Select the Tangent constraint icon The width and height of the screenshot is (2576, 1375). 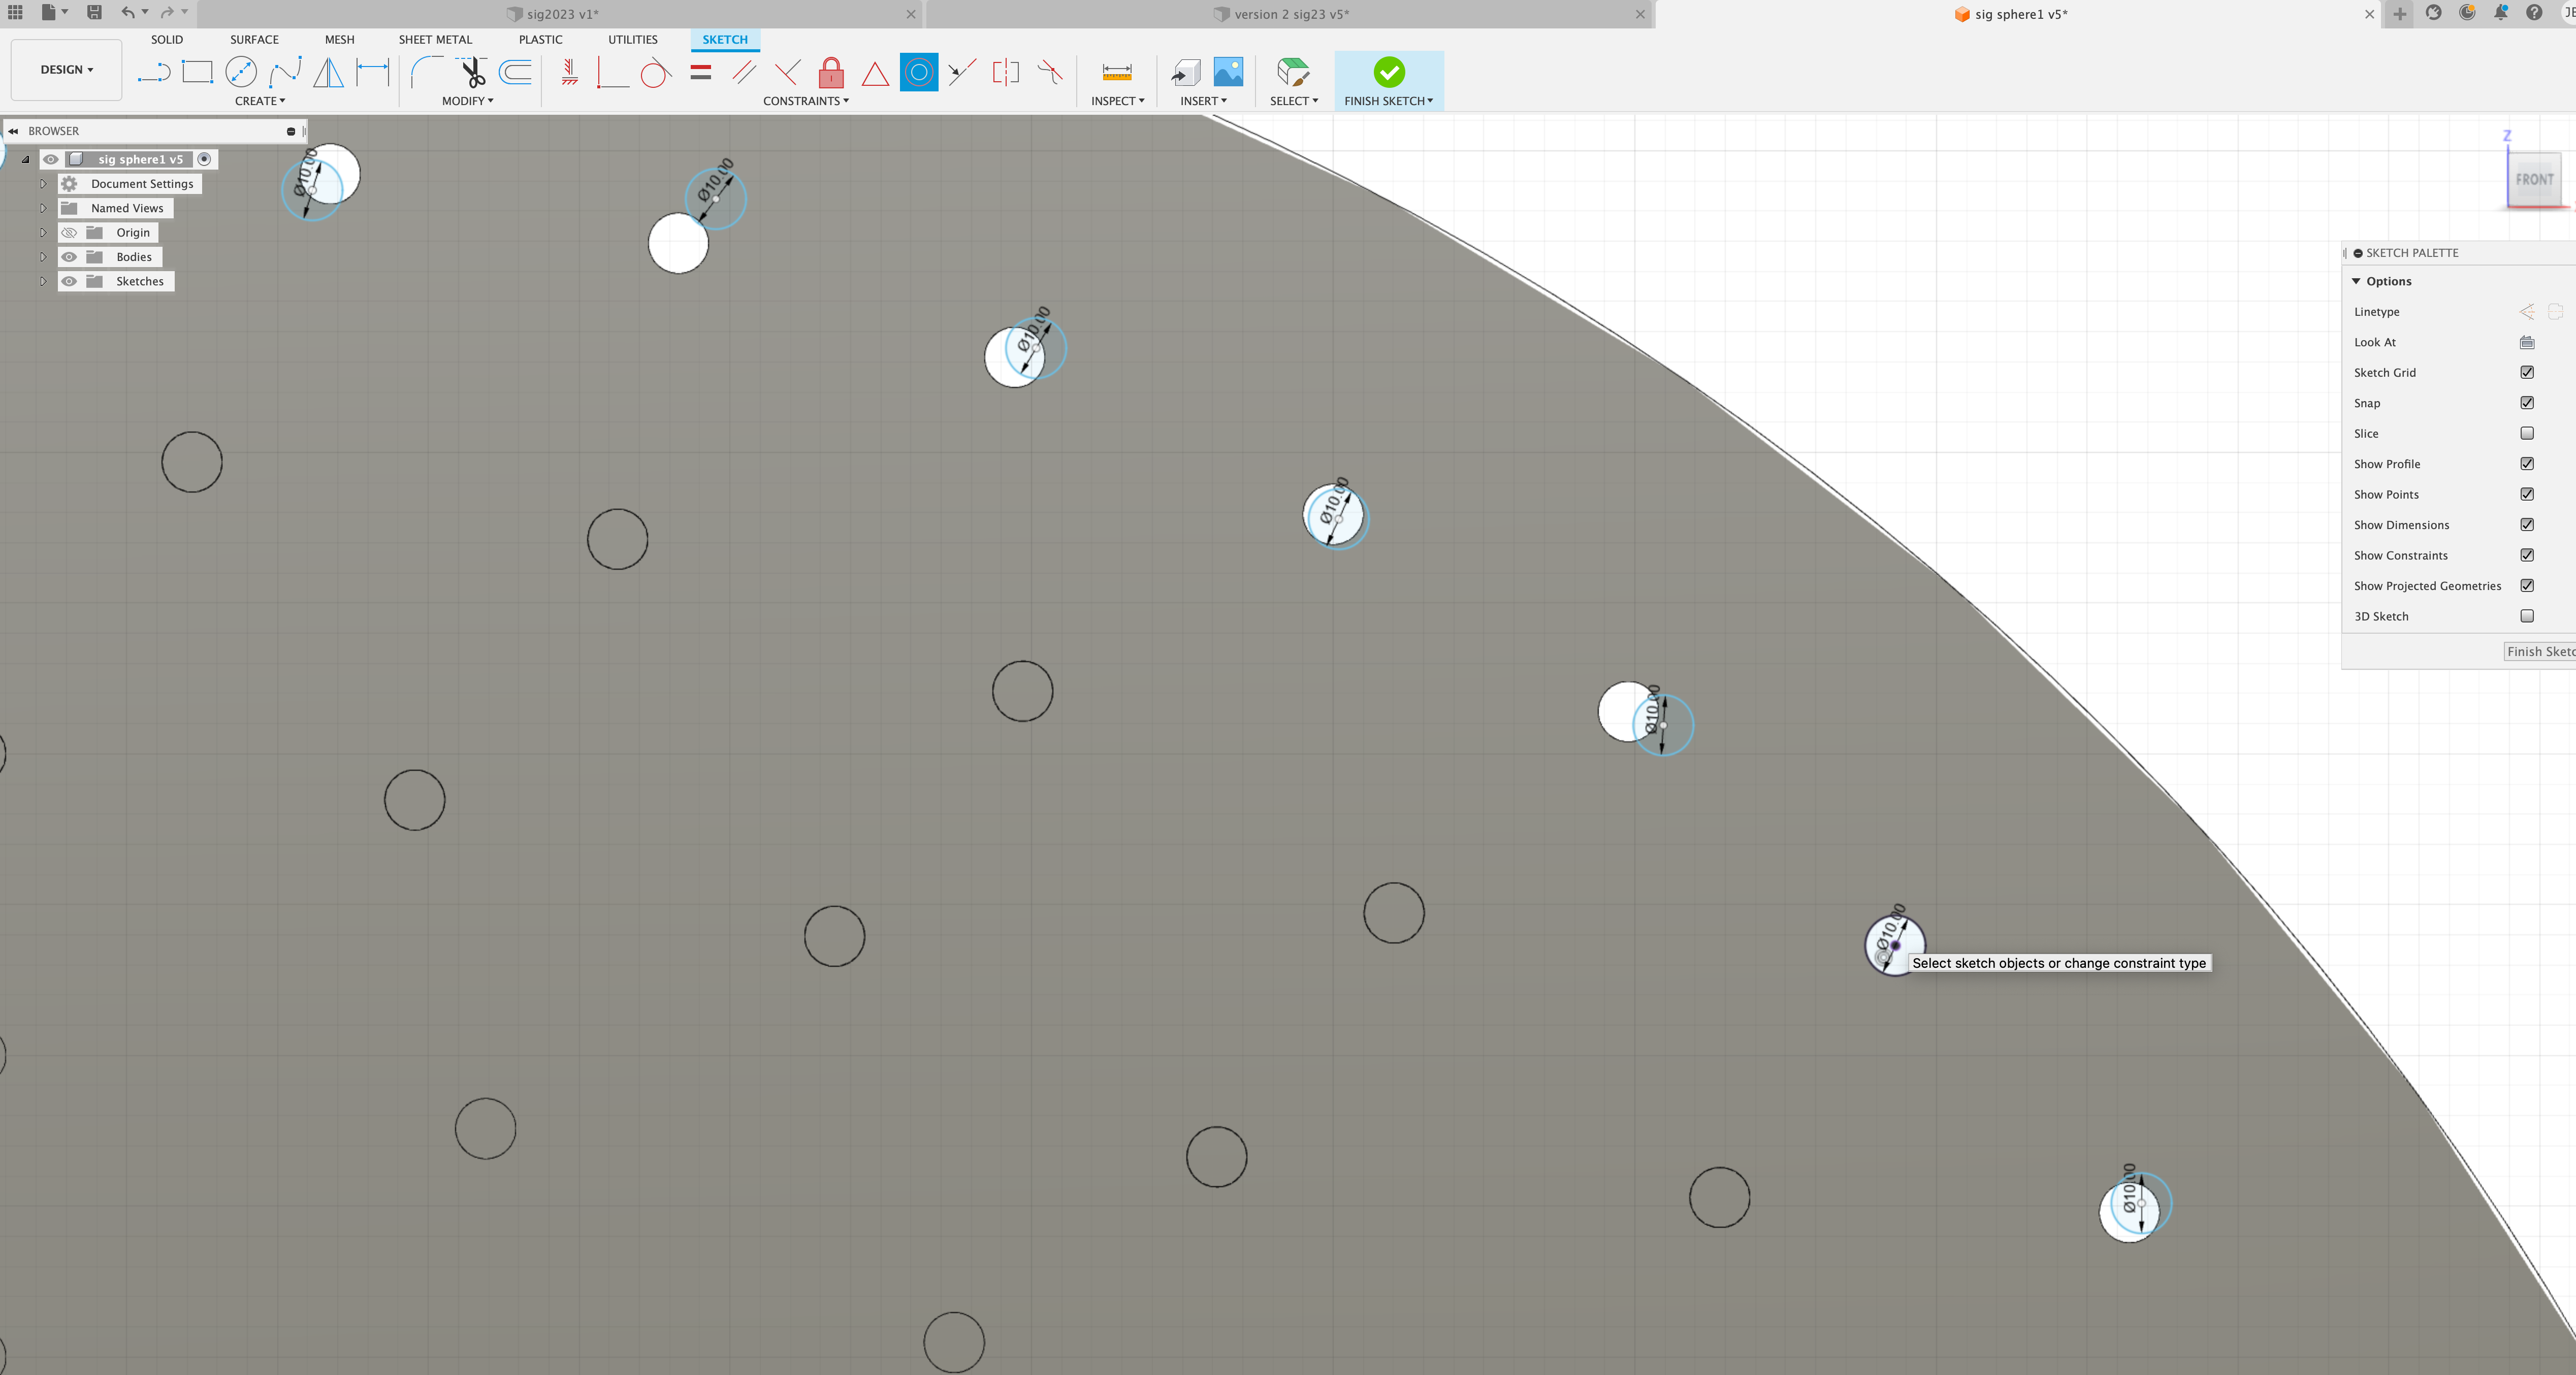655,72
